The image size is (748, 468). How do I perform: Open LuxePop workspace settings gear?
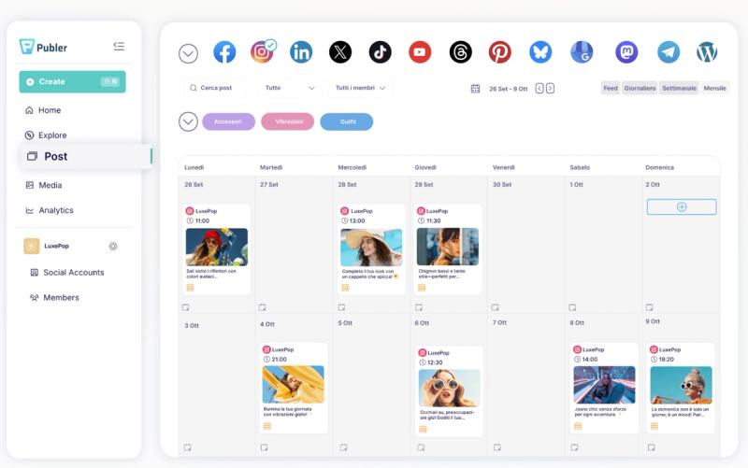(113, 246)
